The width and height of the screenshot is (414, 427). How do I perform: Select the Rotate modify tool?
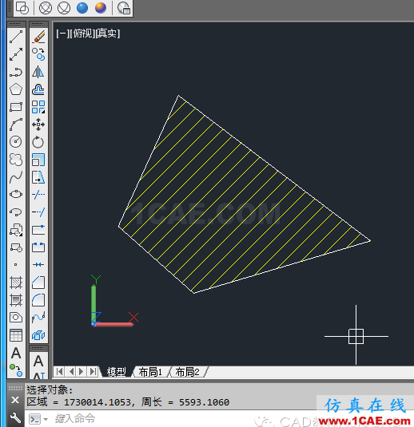click(38, 142)
